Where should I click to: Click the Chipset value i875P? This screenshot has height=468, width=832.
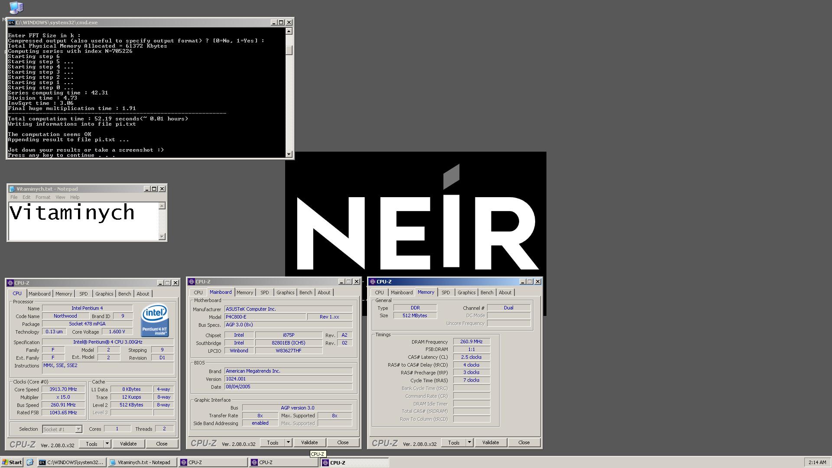pyautogui.click(x=289, y=335)
